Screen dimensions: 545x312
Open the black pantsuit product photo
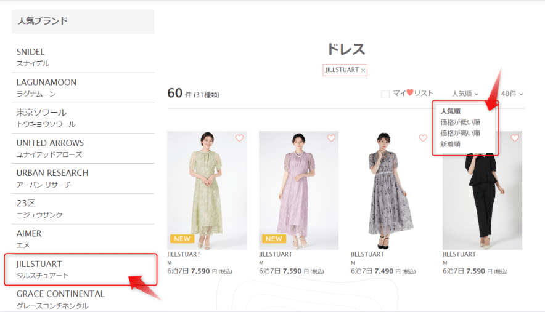482,190
